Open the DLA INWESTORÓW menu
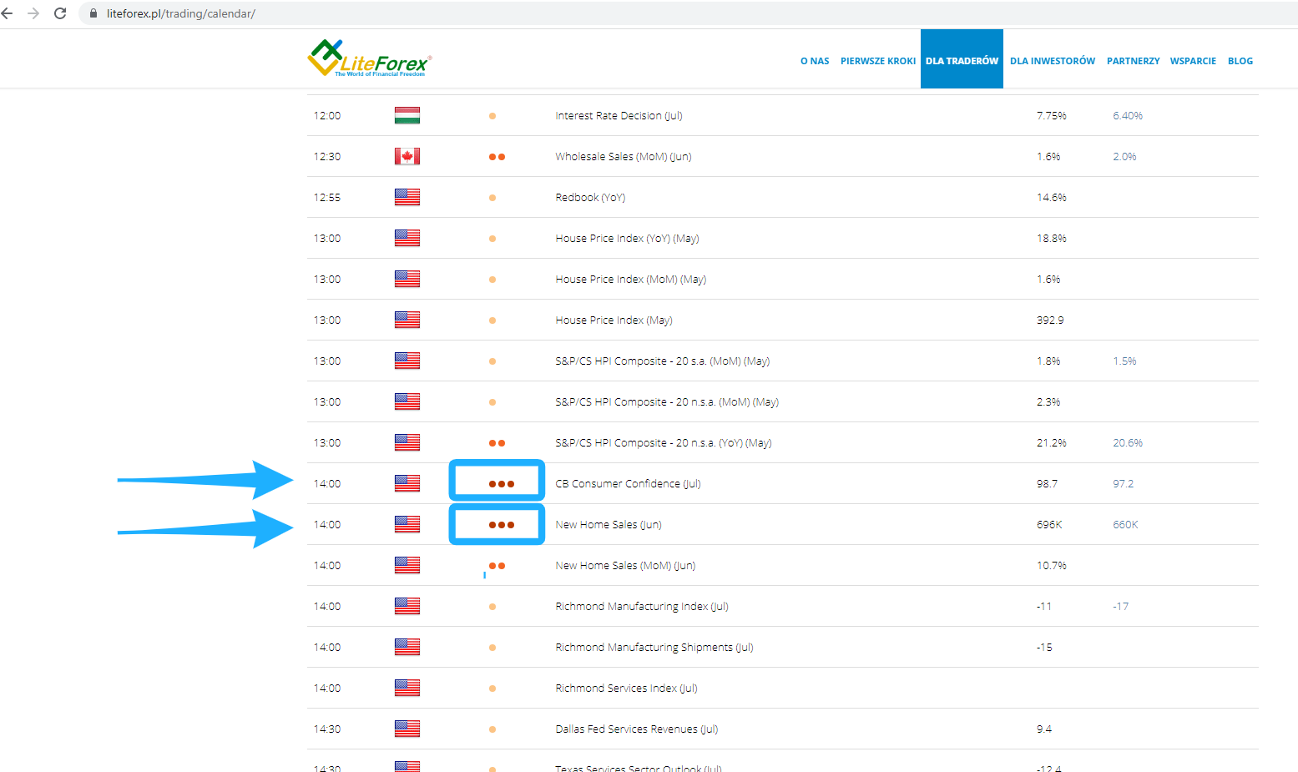 click(x=1053, y=60)
